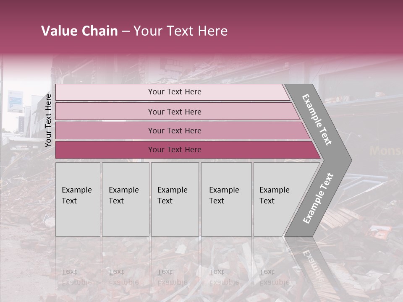
Task: Select the second "Your Text Here" bar
Action: (x=174, y=112)
